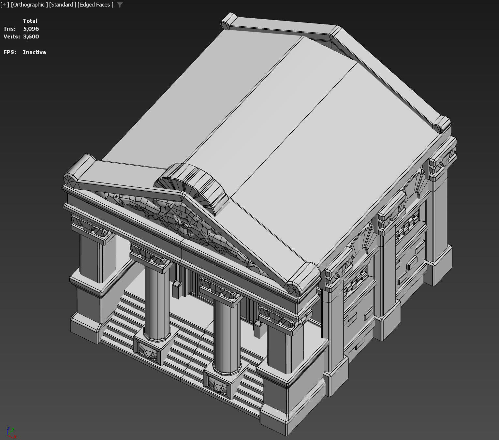
Task: Click the XYZ axis tripod gizmo
Action: [11, 433]
